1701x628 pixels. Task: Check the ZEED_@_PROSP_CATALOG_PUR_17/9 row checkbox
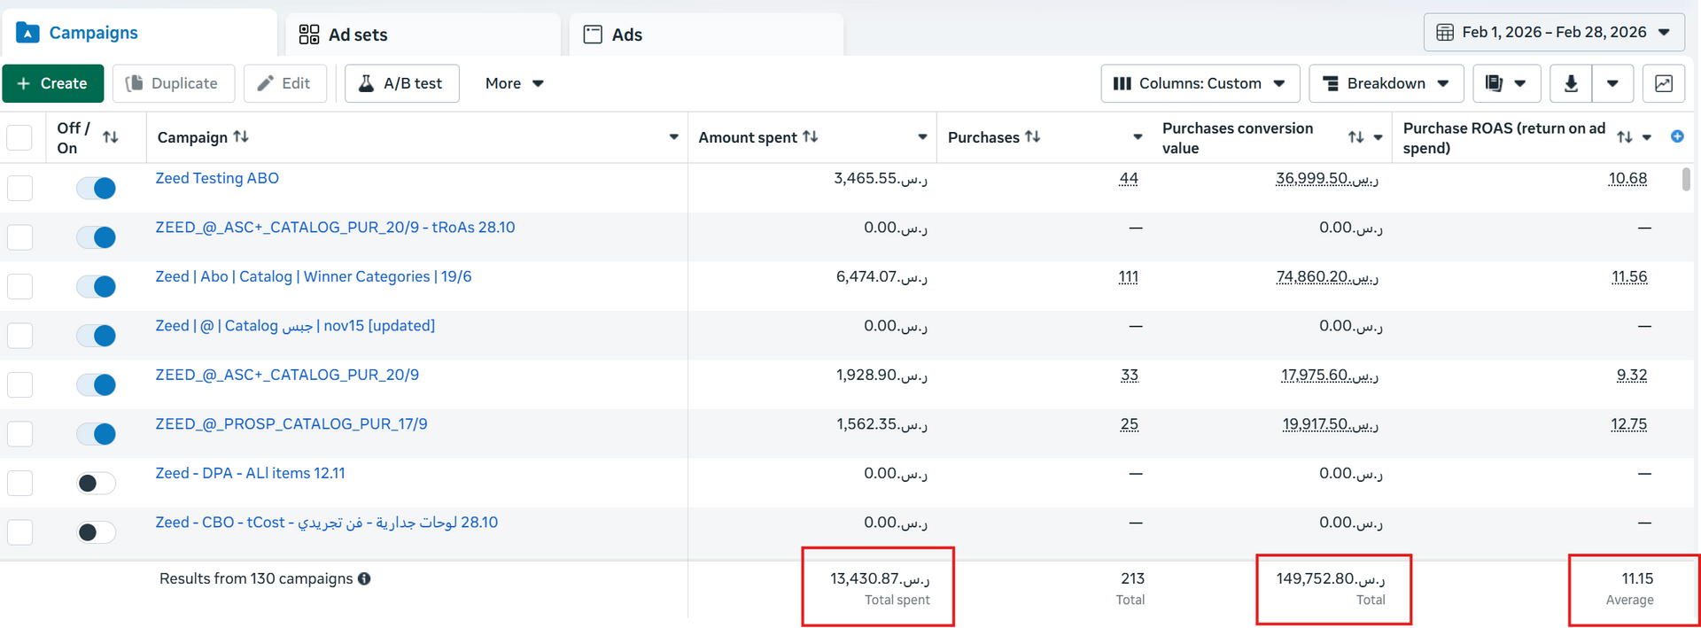[x=19, y=434]
